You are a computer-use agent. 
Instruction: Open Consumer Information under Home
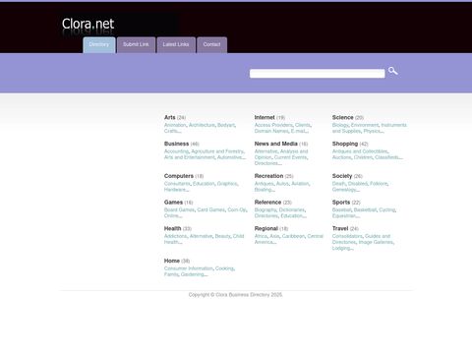tap(189, 268)
